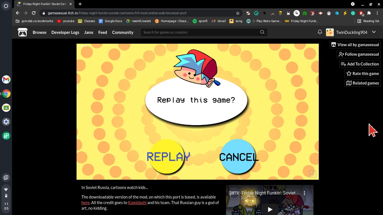Click the green smiley circle extension
Image resolution: width=383 pixels, height=215 pixels.
click(x=256, y=13)
